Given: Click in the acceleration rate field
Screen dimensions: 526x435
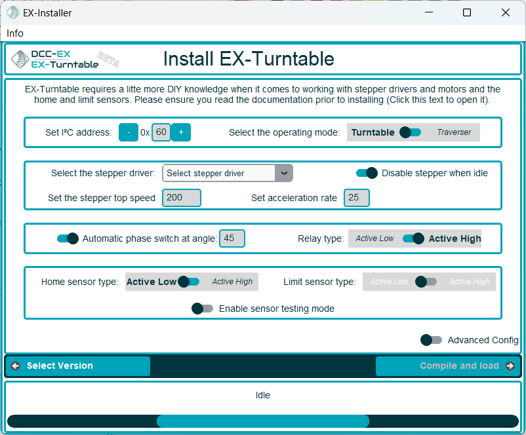Looking at the screenshot, I should pos(356,198).
